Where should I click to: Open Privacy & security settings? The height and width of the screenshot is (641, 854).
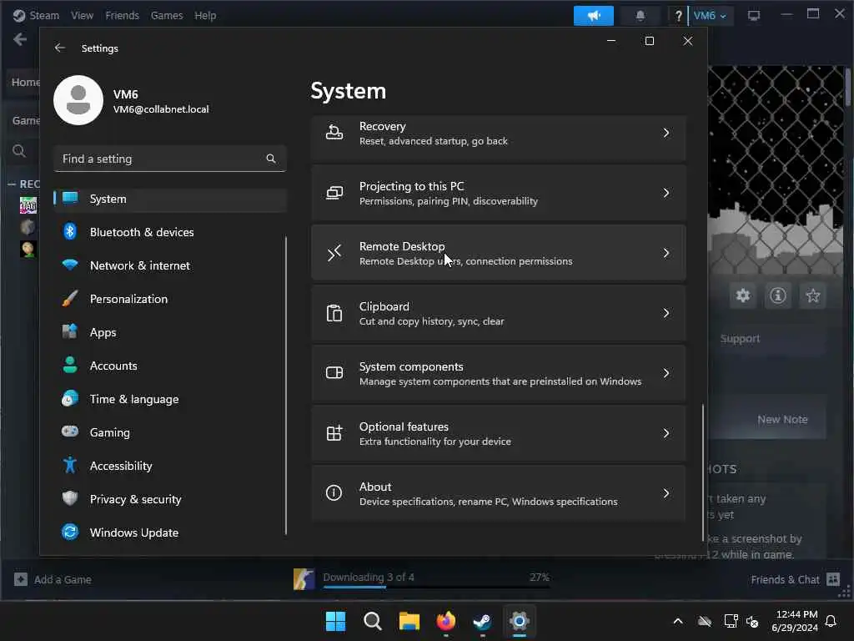[x=170, y=499]
